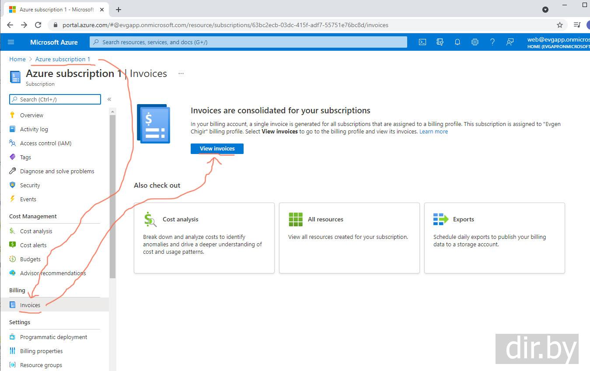Click the Azure subscription 1 breadcrumb
590x371 pixels.
tap(63, 59)
